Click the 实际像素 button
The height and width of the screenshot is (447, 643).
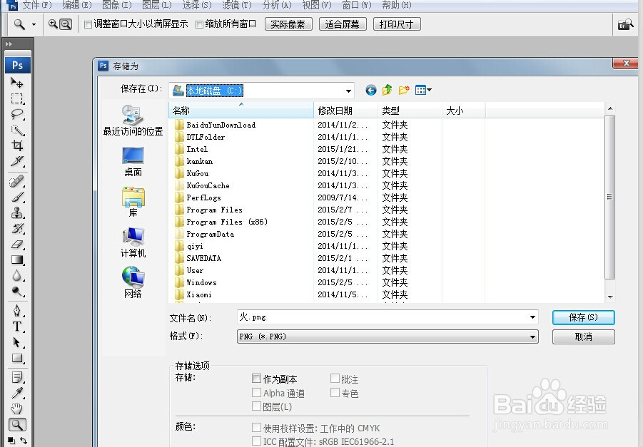click(x=288, y=24)
